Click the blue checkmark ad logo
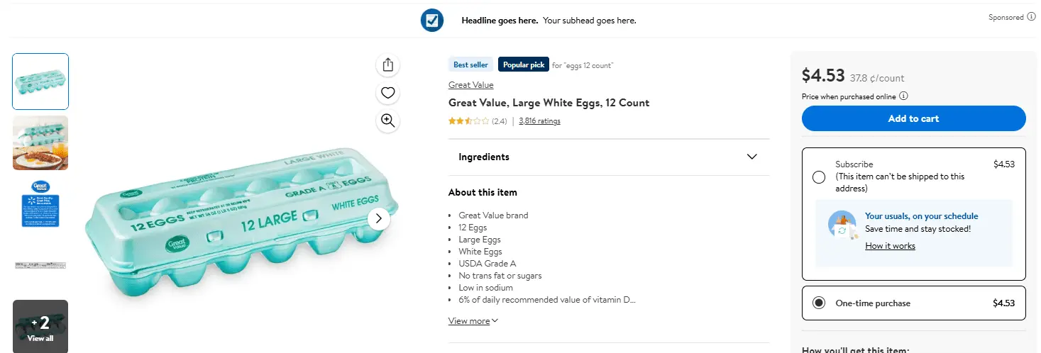This screenshot has height=353, width=1041. (x=431, y=20)
